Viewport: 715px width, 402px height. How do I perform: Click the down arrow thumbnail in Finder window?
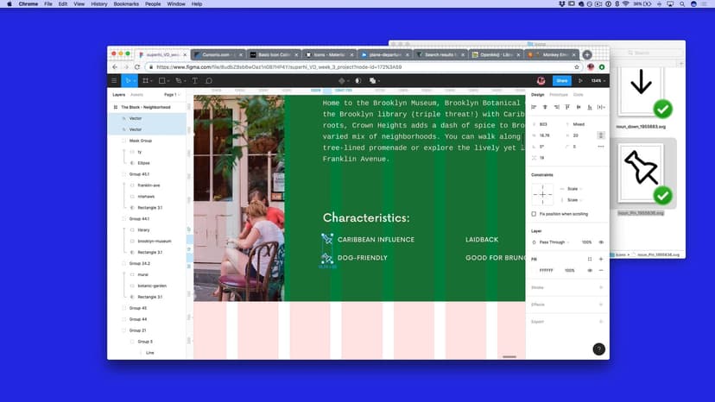[x=641, y=90]
